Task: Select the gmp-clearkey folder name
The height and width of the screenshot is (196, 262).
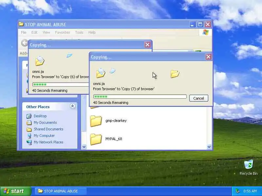Action: click(116, 121)
